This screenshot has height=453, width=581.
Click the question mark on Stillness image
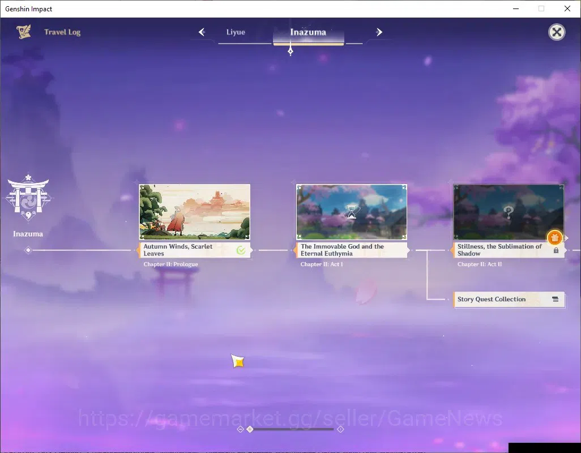509,212
